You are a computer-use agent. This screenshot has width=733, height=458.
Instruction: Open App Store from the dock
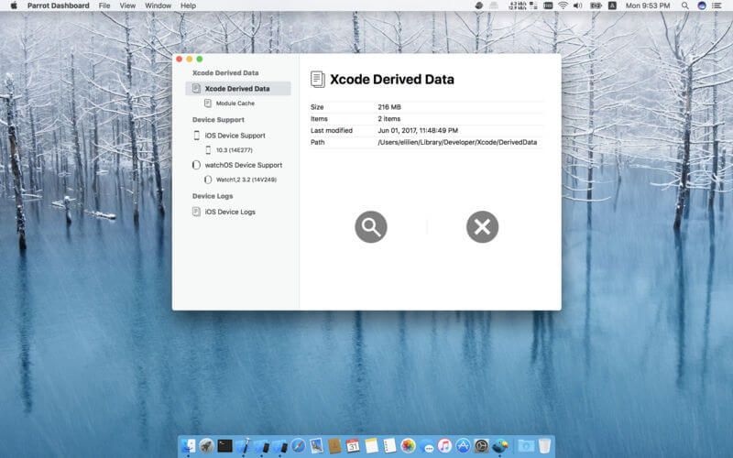coord(463,445)
